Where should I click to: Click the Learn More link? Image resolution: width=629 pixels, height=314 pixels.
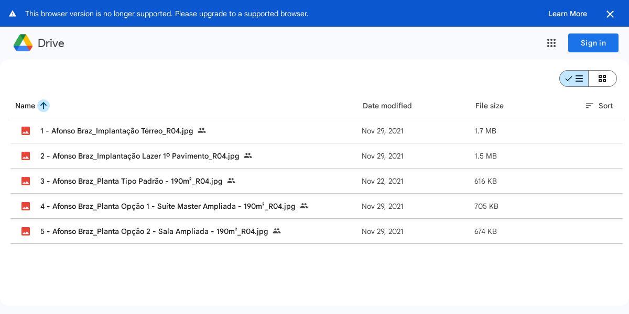[567, 14]
